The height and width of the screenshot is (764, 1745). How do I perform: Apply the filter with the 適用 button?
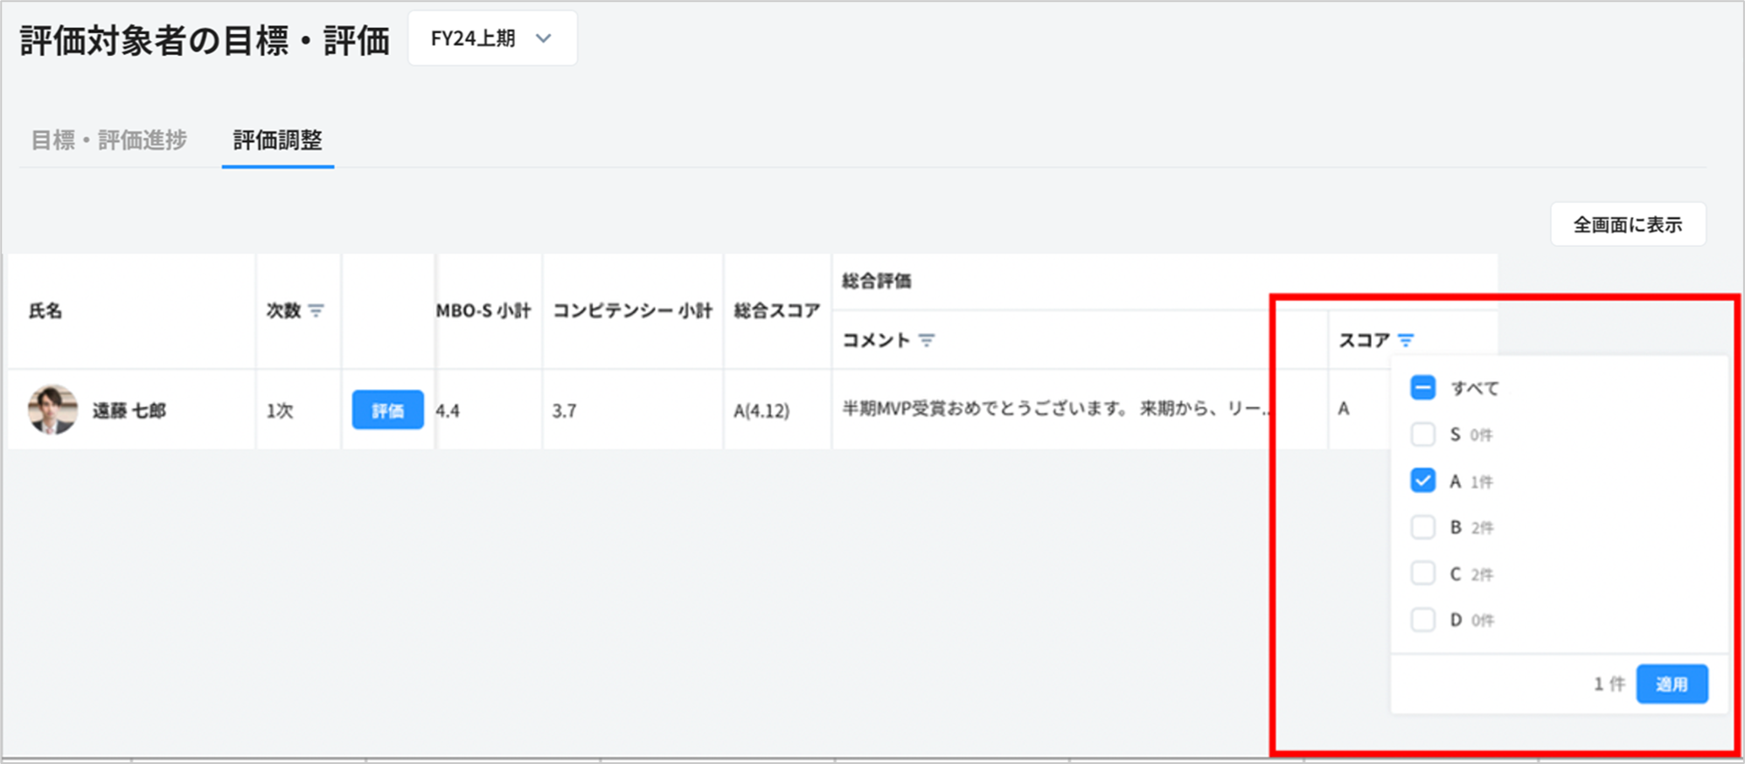(x=1671, y=684)
